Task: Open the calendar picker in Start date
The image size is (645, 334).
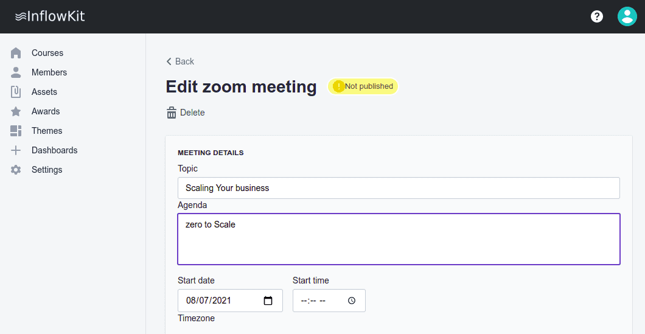Action: (x=268, y=301)
